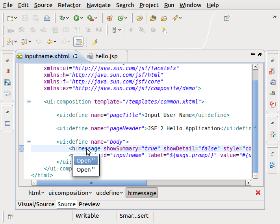Click the Print icon in toolbar
The width and height of the screenshot is (280, 224).
(x=47, y=18)
